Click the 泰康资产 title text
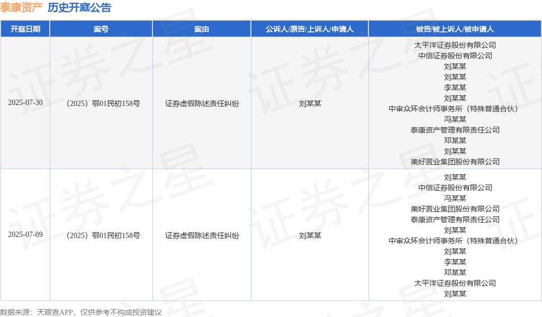Viewport: 542px width, 317px height. [x=21, y=7]
